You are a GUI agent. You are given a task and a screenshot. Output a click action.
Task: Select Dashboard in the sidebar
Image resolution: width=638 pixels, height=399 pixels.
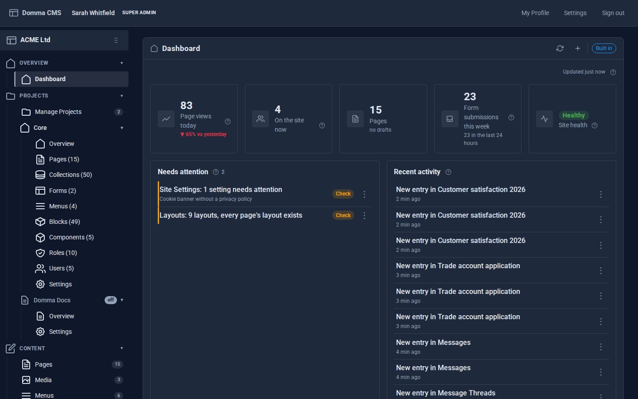[72, 79]
